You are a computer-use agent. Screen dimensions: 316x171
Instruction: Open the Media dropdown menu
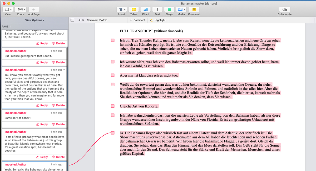point(181,9)
